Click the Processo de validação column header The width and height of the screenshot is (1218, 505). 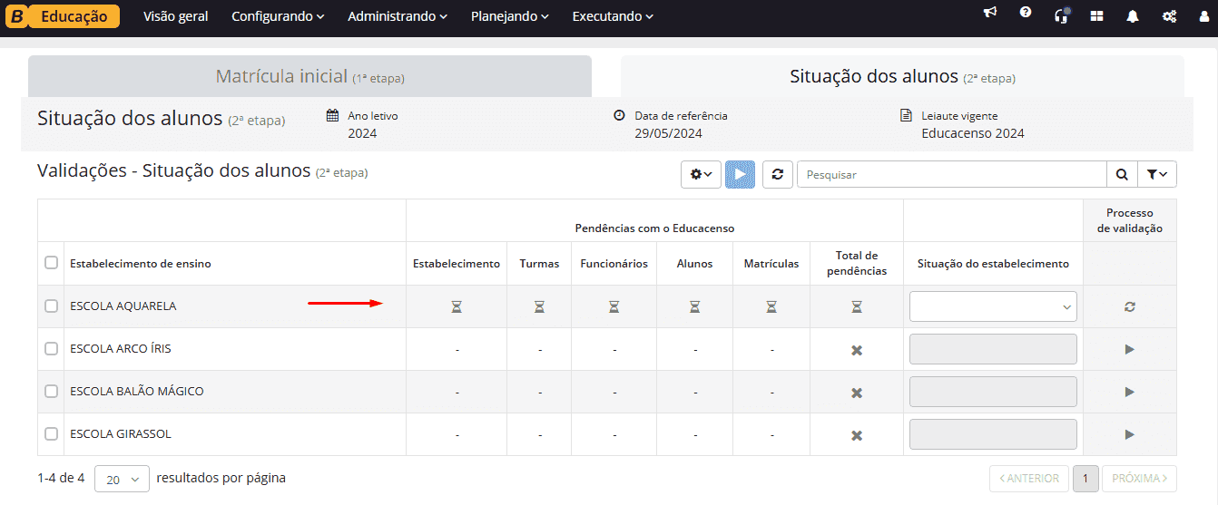coord(1129,220)
